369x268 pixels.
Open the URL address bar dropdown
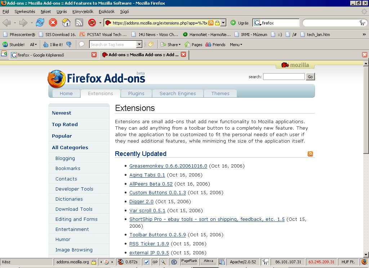223,23
